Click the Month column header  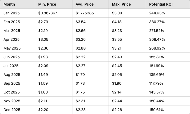9,5
